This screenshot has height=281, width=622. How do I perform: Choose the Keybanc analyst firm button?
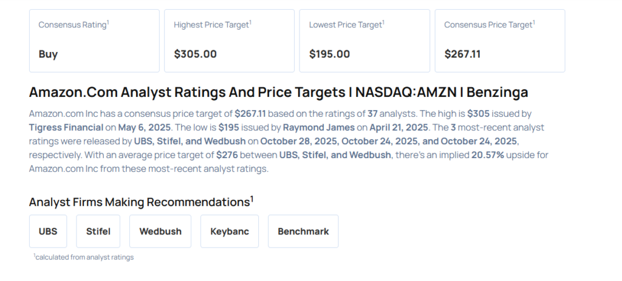coord(230,231)
